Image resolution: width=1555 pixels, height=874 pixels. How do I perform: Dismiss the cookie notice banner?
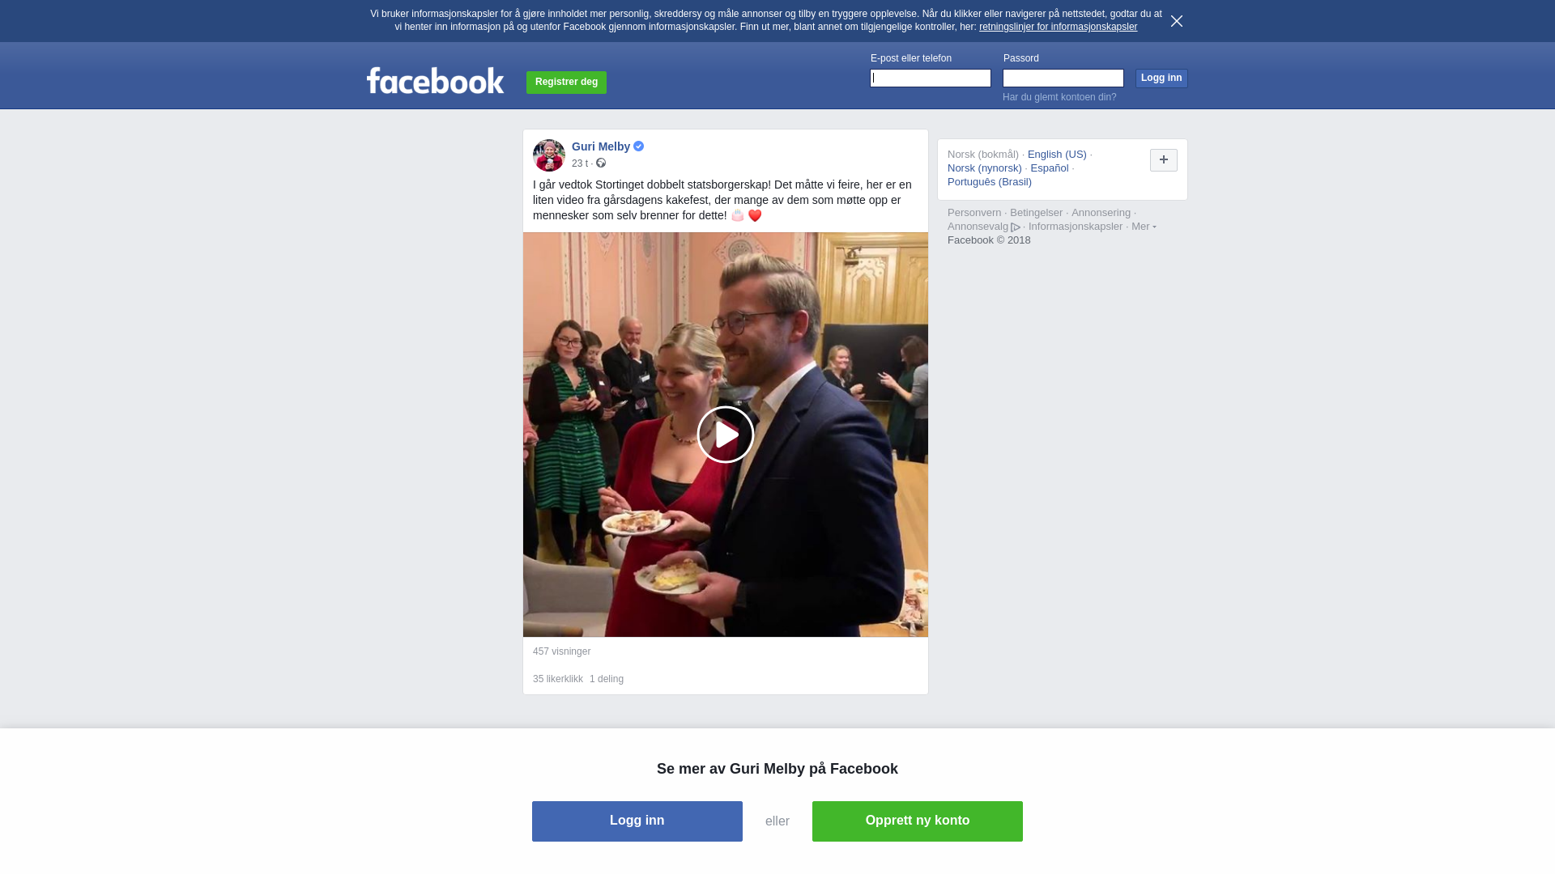(1176, 21)
